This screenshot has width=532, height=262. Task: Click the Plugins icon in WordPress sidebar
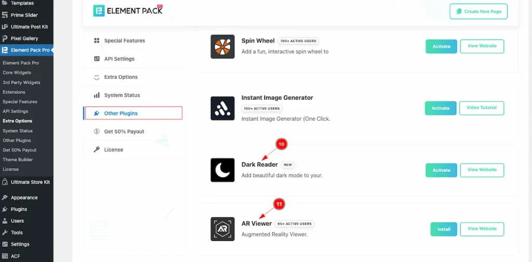coord(5,209)
